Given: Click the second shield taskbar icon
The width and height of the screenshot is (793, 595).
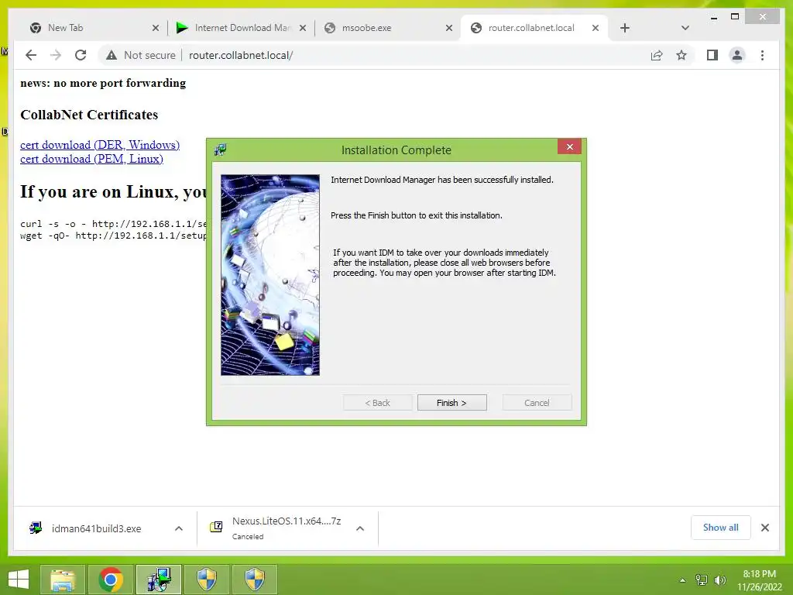Looking at the screenshot, I should [x=255, y=580].
